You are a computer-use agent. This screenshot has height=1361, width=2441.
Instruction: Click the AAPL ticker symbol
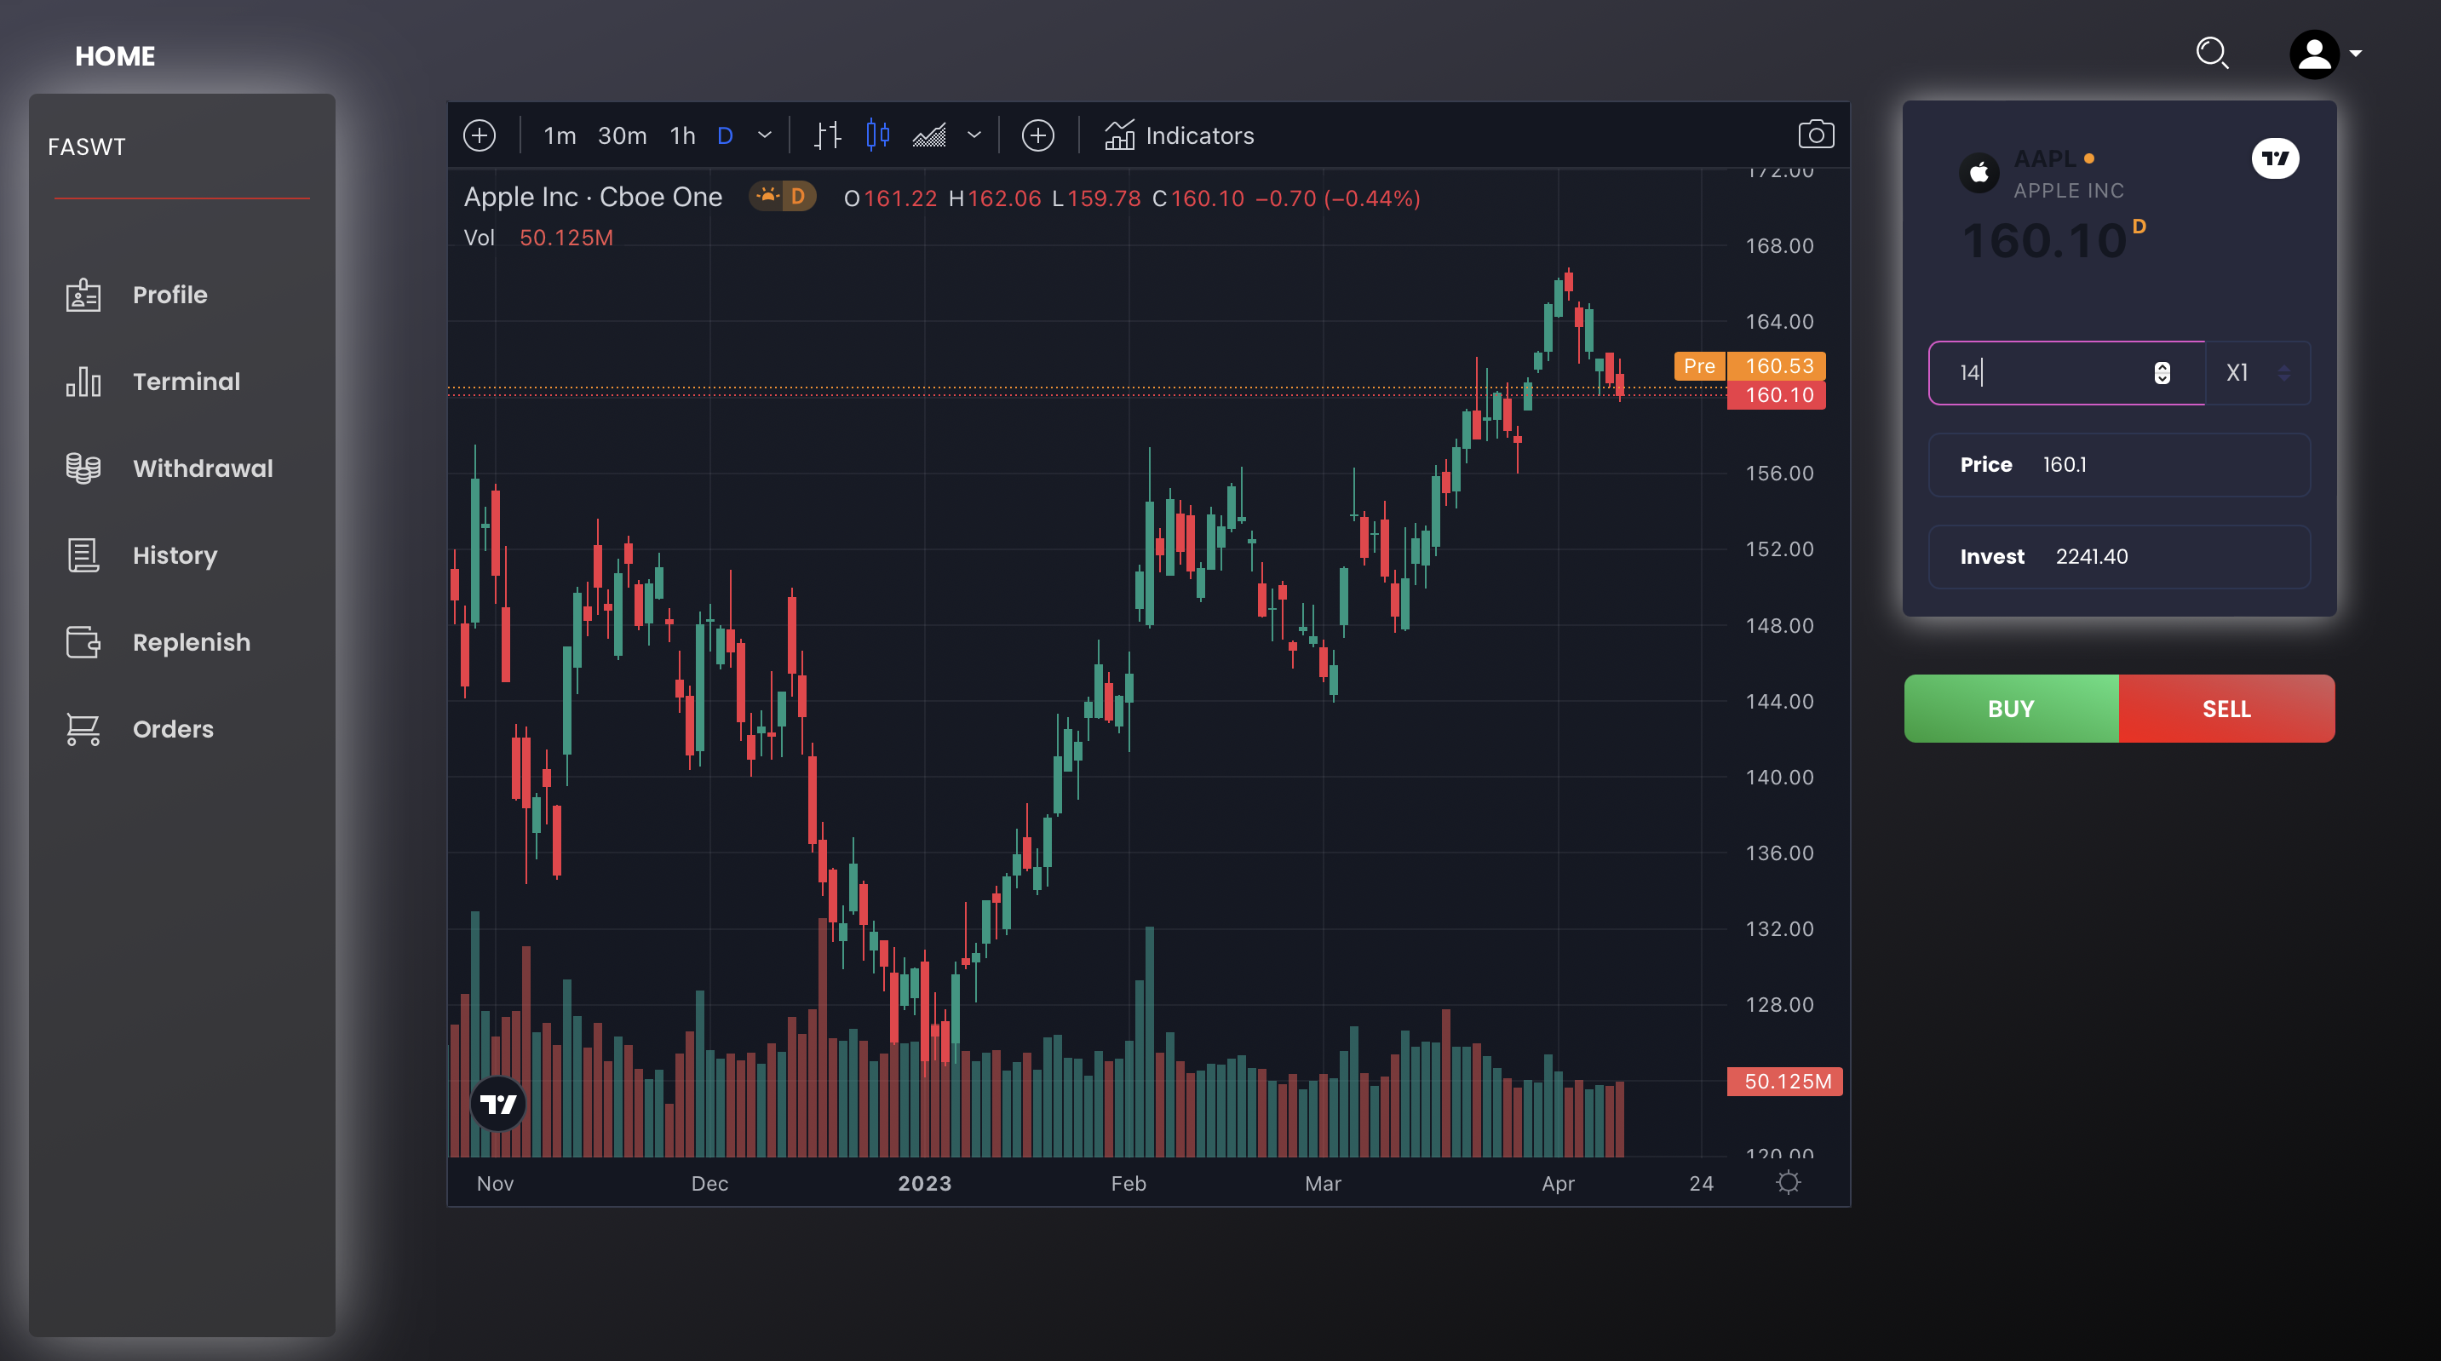click(2044, 158)
